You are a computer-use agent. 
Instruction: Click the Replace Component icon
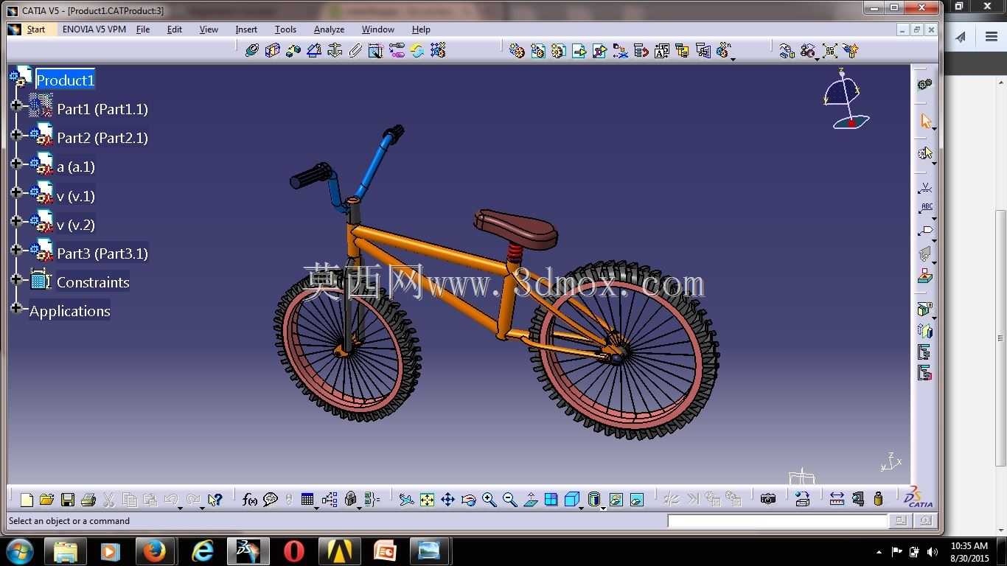(x=621, y=50)
